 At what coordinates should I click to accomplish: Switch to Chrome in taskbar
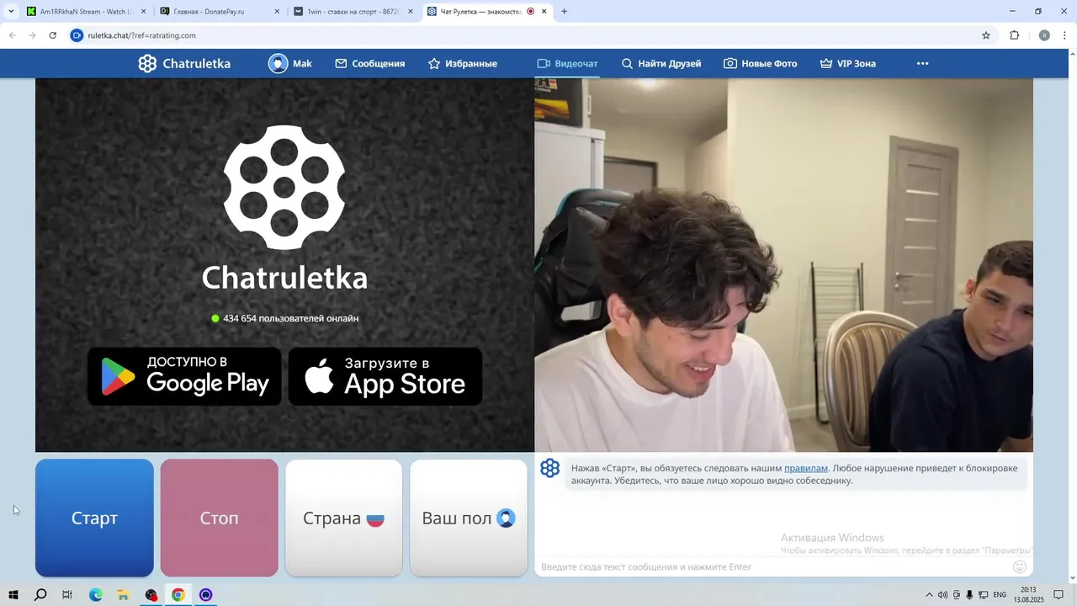coord(178,595)
